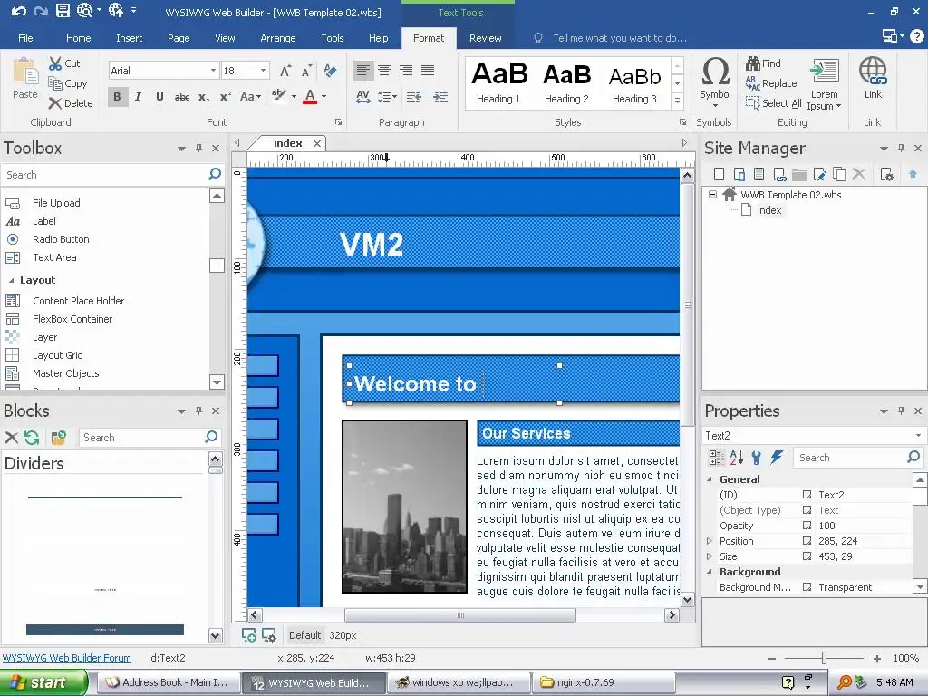Click the clear formatting eraser icon
Screen dimensions: 928x696
330,71
